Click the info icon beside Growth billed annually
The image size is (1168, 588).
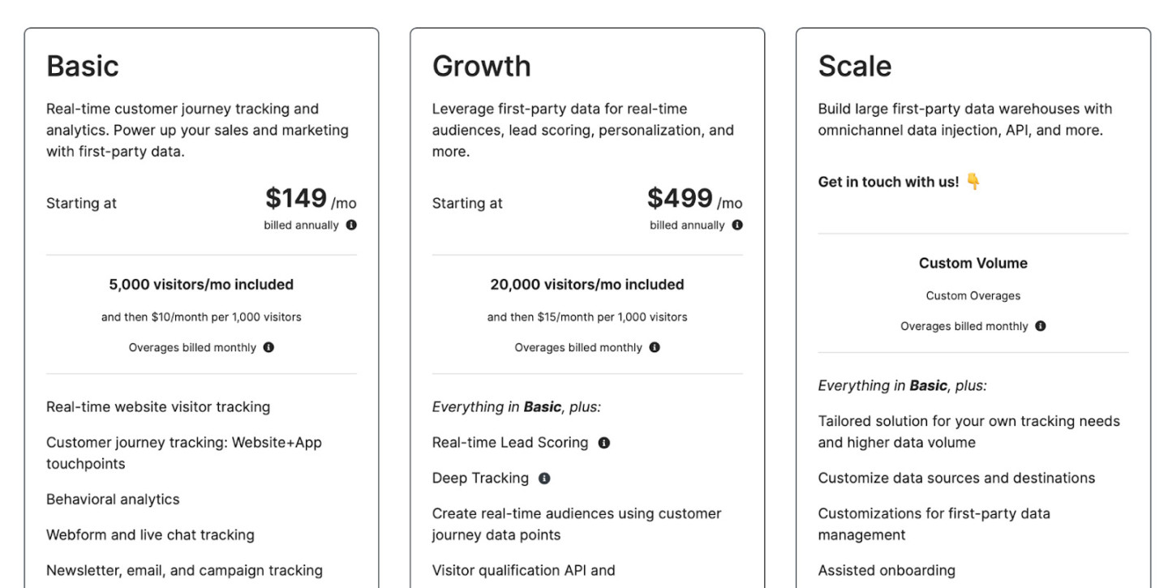click(x=736, y=225)
